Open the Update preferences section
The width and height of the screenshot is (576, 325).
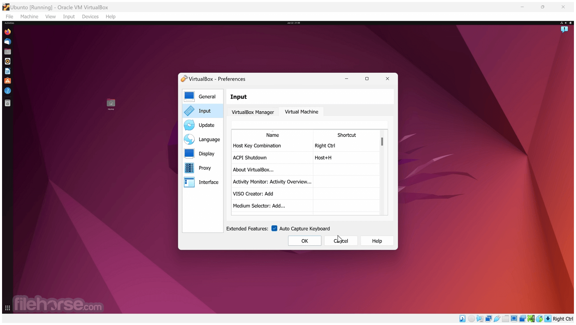[x=203, y=125]
